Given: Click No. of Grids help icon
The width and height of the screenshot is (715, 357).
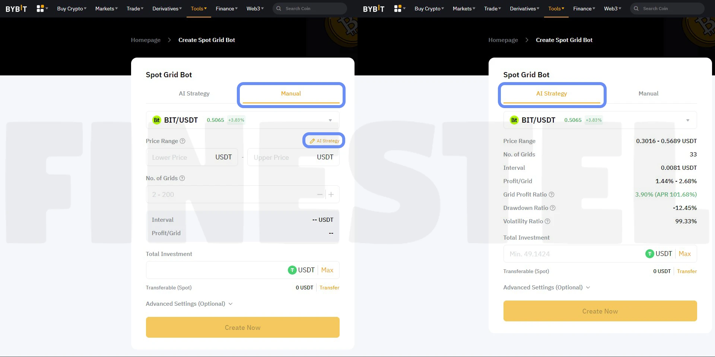Looking at the screenshot, I should point(182,178).
